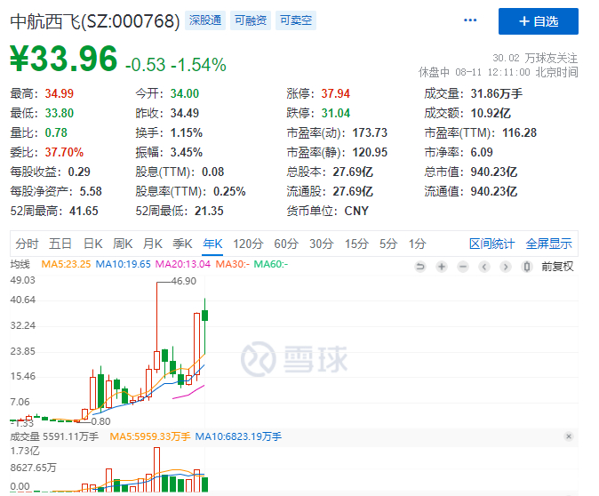
Task: Pan chart right with right chevron
Action: (x=506, y=267)
